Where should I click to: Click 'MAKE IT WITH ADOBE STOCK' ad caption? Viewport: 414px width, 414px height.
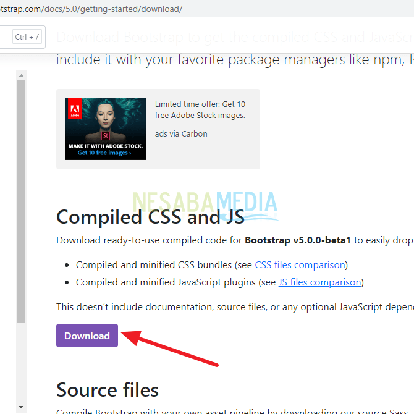[x=105, y=146]
